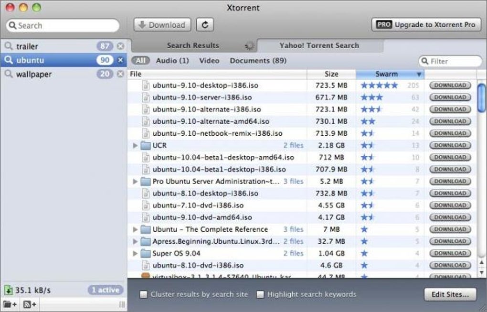Image resolution: width=487 pixels, height=312 pixels.
Task: Click the Apress.Beginning.Ubuntu.Linux folder icon
Action: (x=145, y=241)
